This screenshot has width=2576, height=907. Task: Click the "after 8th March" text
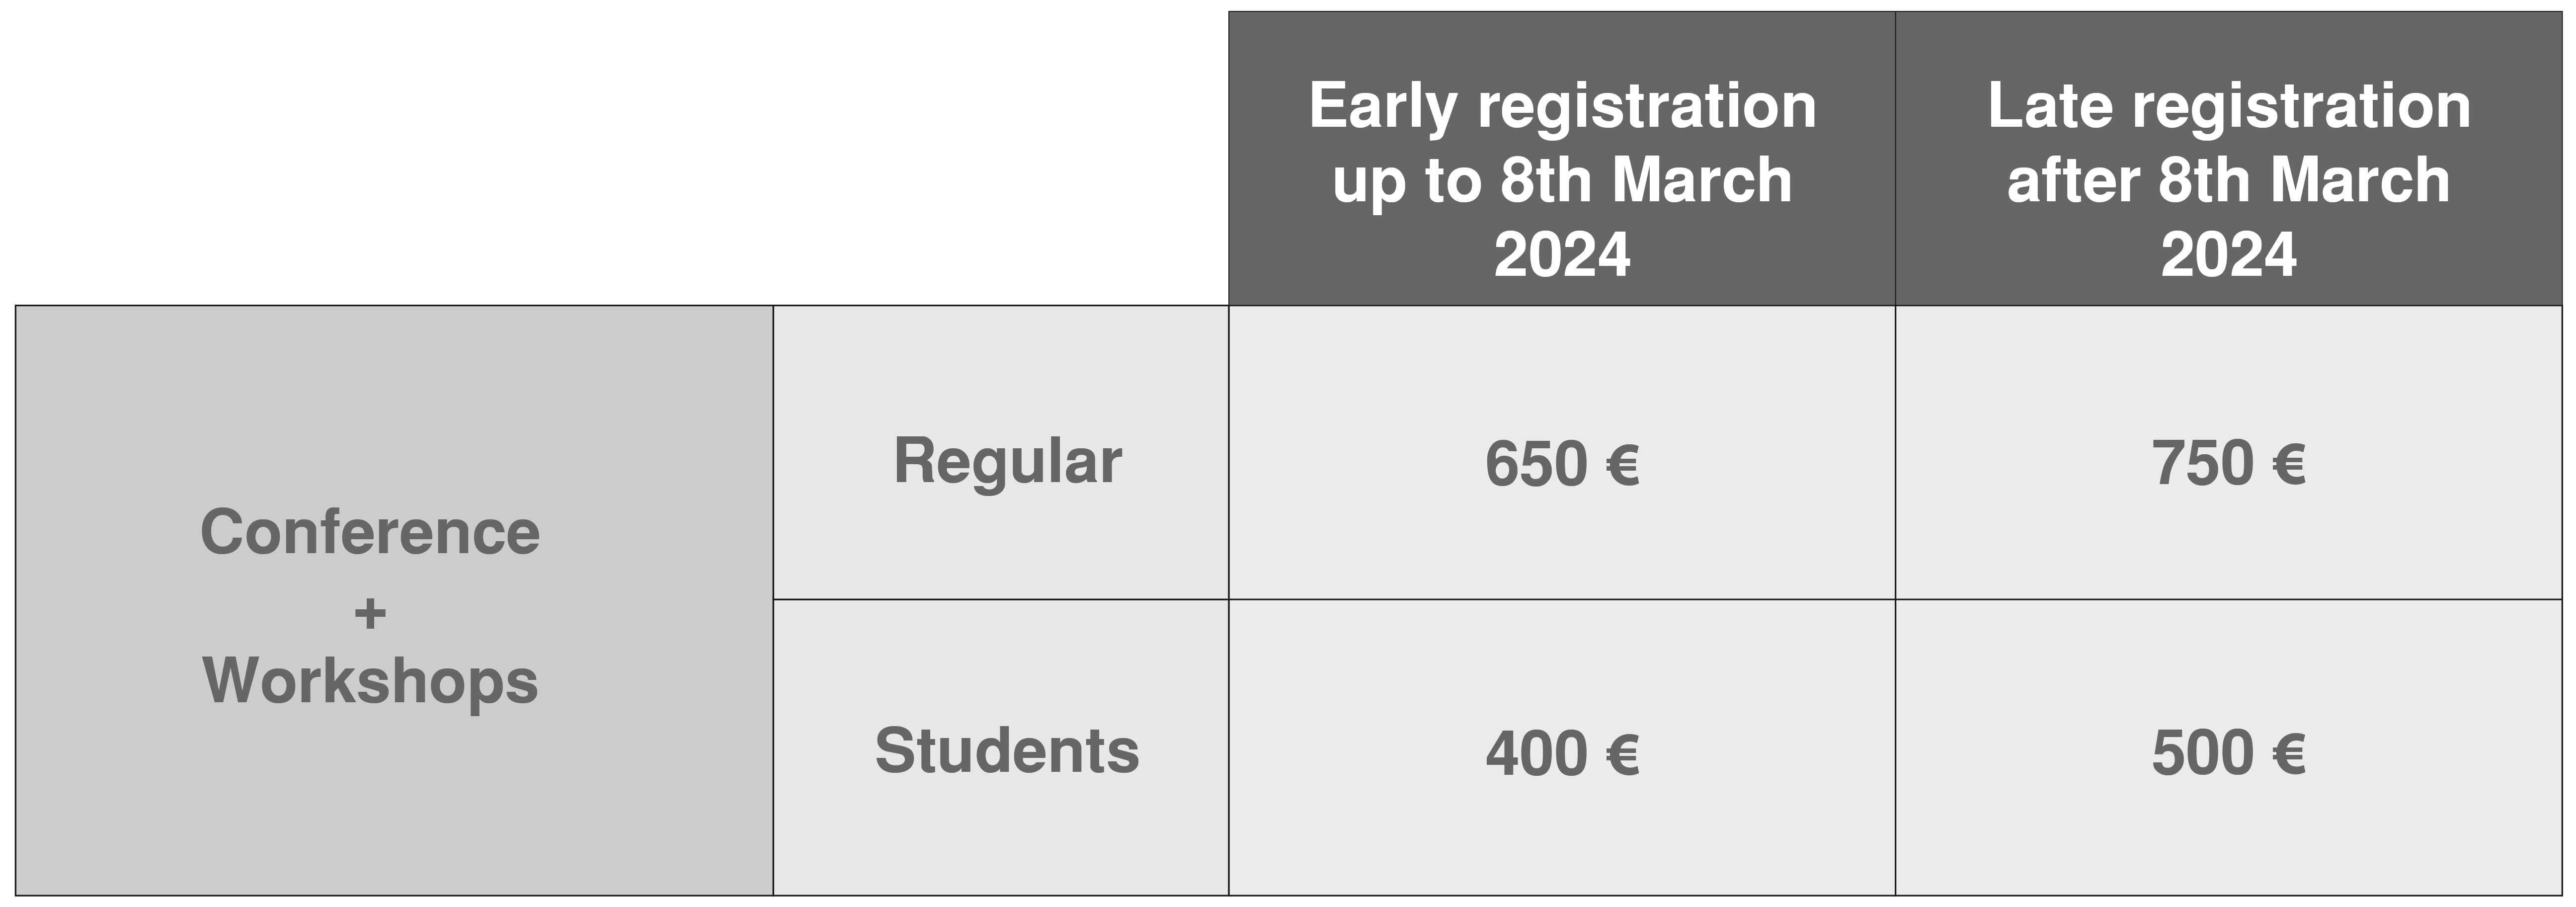pos(2228,181)
